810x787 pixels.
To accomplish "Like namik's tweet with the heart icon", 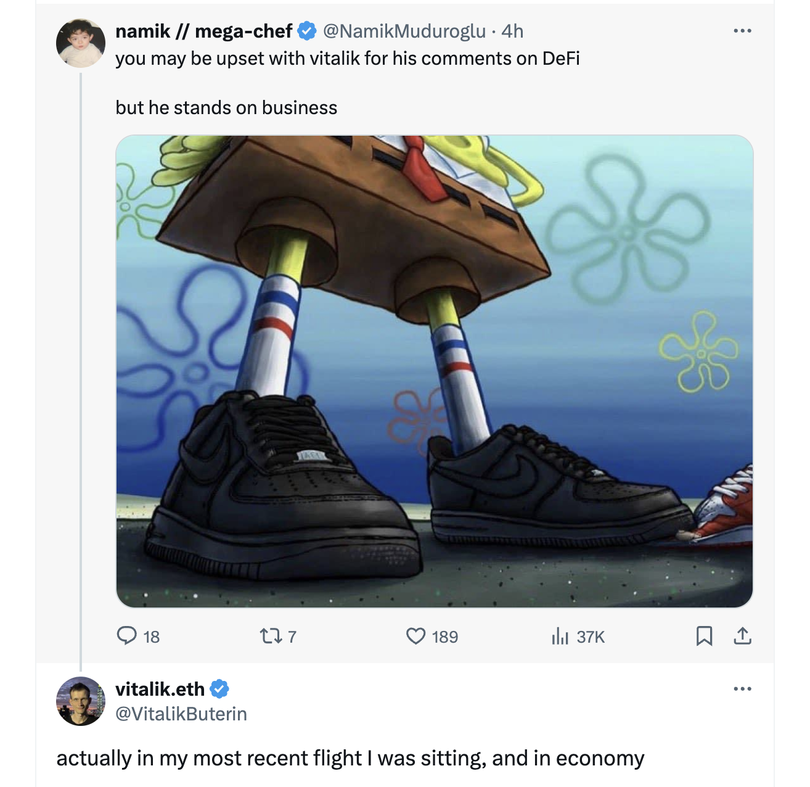I will [x=416, y=636].
